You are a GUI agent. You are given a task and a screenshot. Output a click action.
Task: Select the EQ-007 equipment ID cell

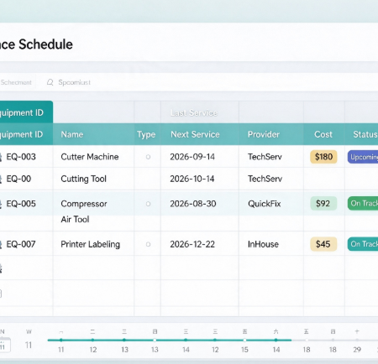point(21,244)
